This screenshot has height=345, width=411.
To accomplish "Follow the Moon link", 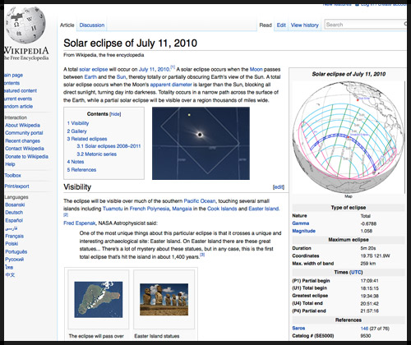I will tap(256, 69).
